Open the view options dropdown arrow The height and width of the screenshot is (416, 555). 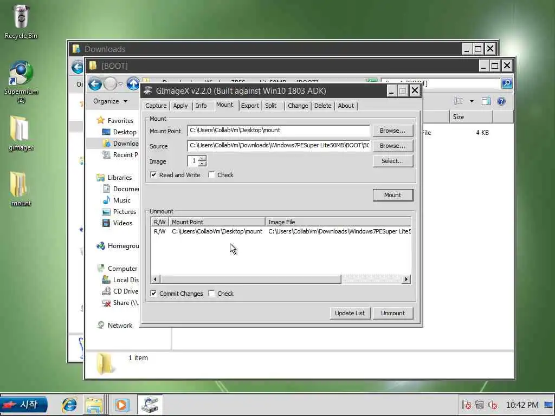point(472,101)
